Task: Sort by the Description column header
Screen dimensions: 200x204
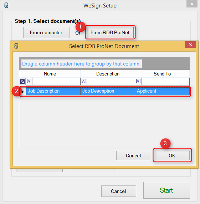Action: [108, 74]
